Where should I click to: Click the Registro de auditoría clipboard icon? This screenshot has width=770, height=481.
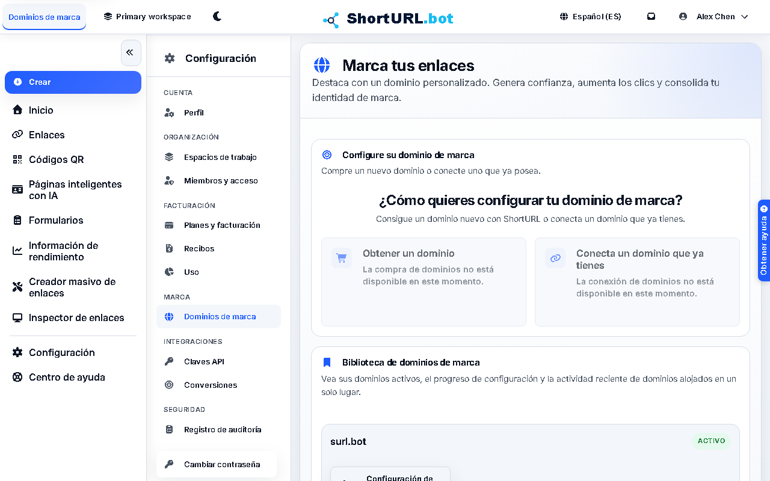point(169,429)
